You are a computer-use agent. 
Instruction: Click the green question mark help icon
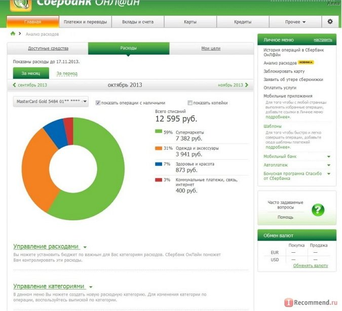click(x=318, y=210)
